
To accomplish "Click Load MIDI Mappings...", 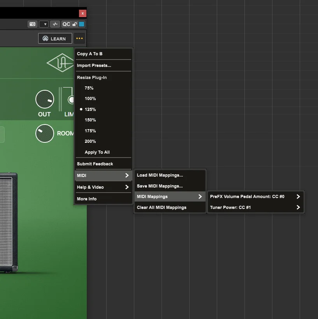I will tap(170, 175).
